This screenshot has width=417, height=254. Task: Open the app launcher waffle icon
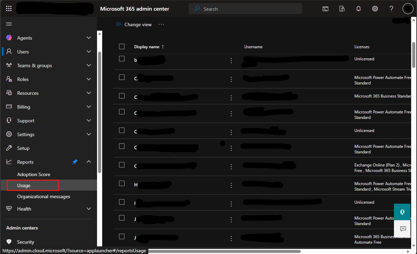pos(9,9)
